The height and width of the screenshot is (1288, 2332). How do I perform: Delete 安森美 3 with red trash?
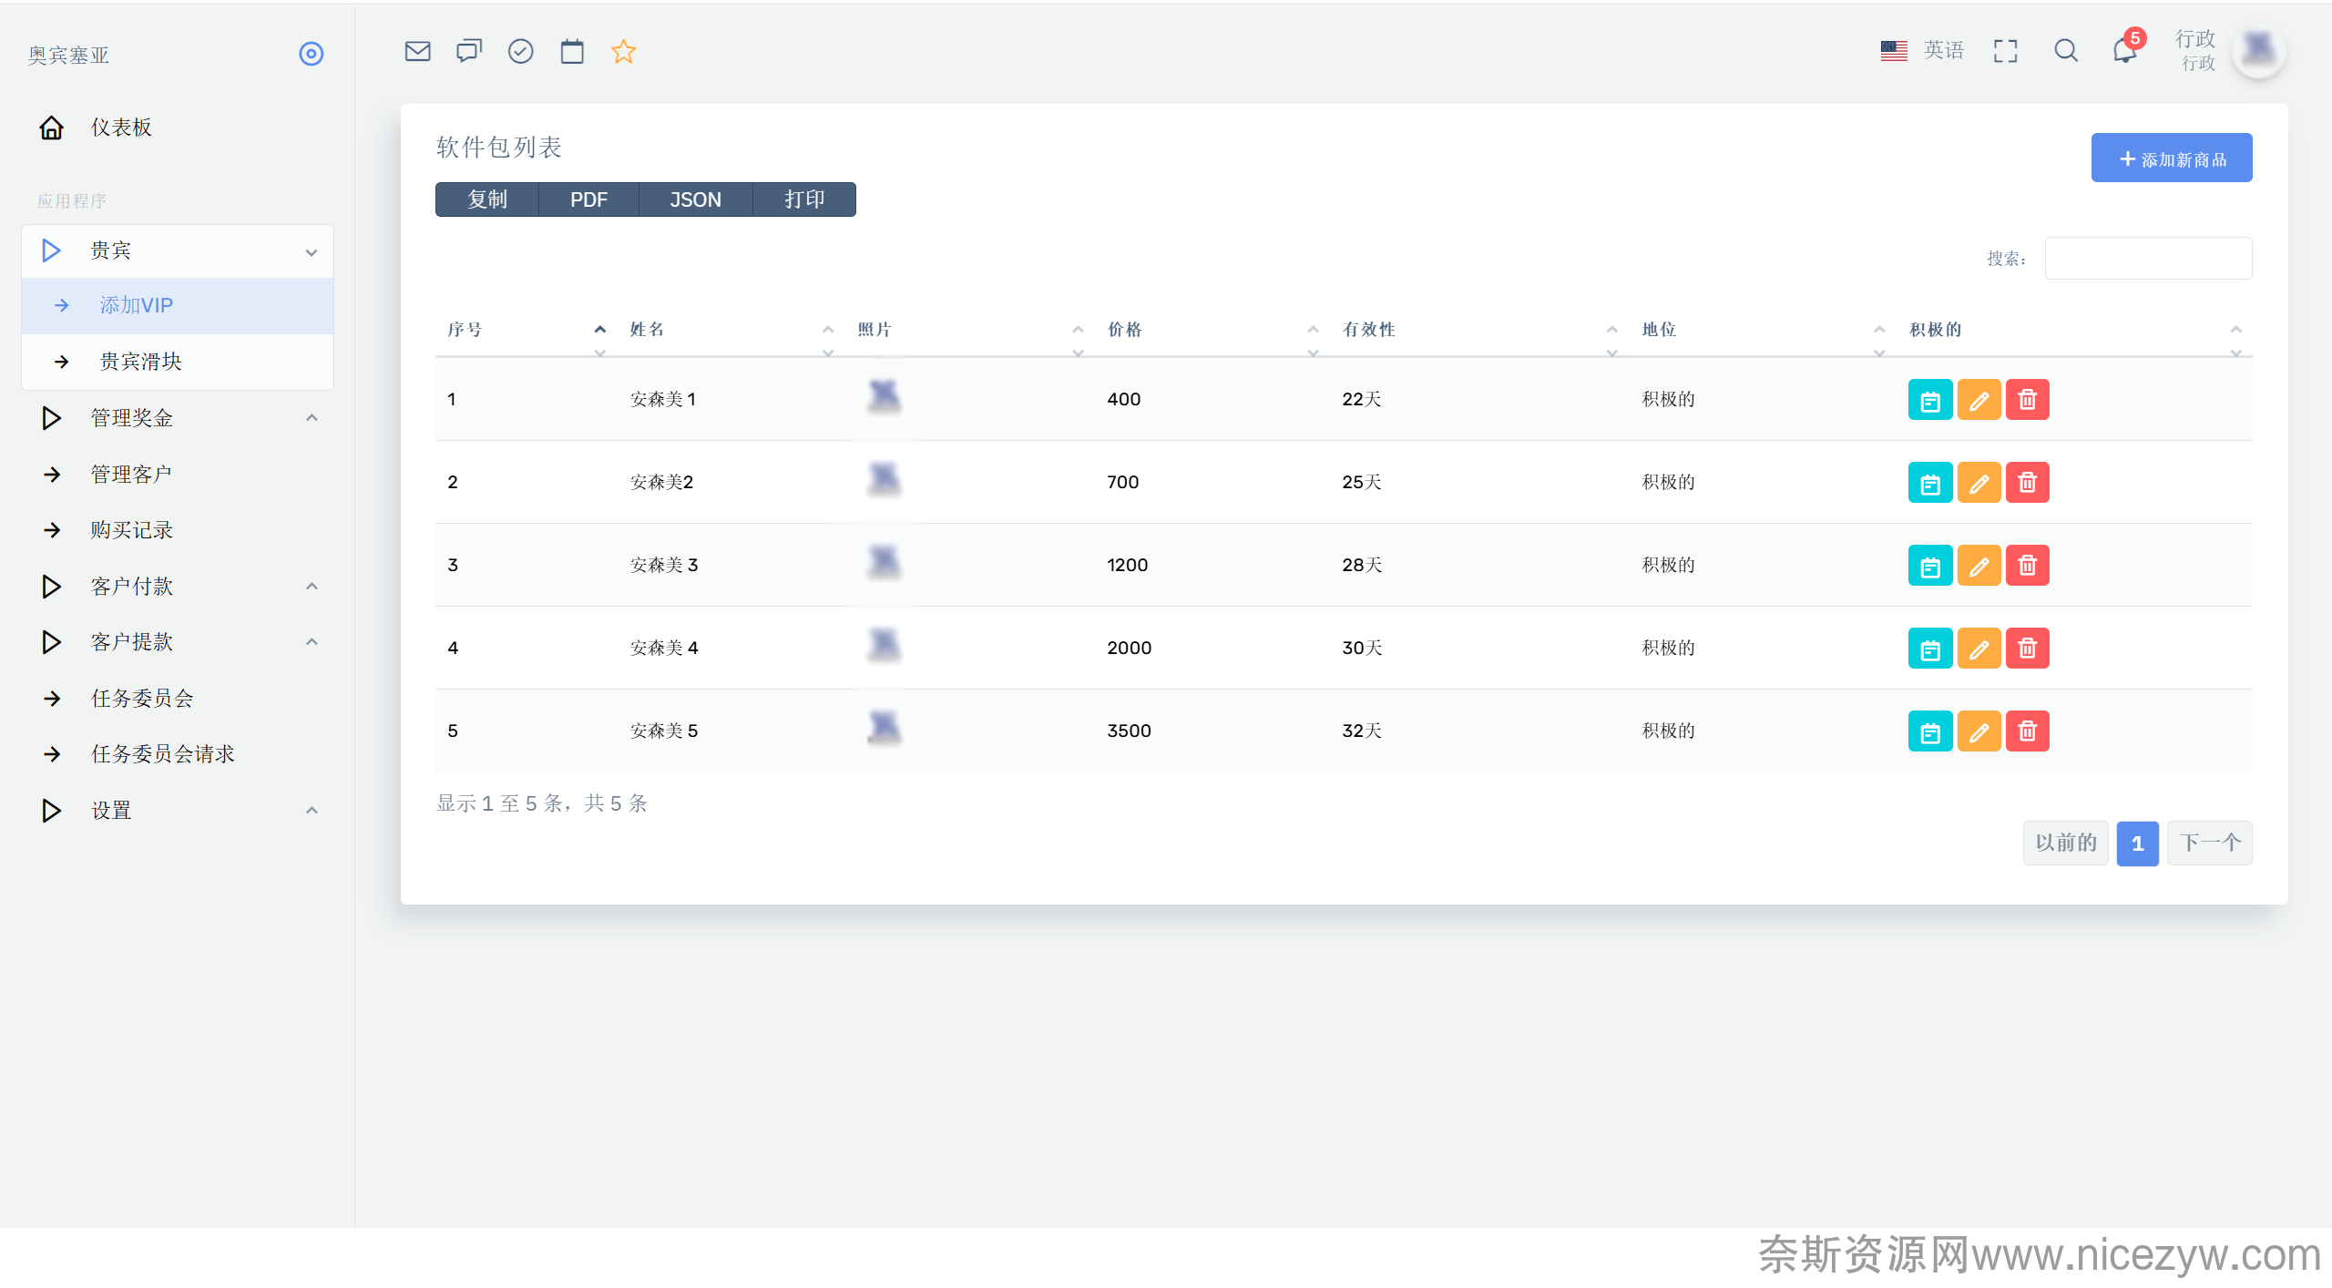[x=2028, y=566]
